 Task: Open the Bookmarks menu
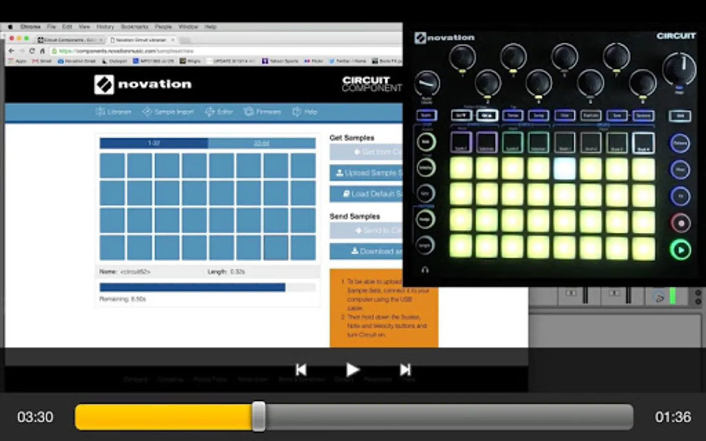coord(134,27)
